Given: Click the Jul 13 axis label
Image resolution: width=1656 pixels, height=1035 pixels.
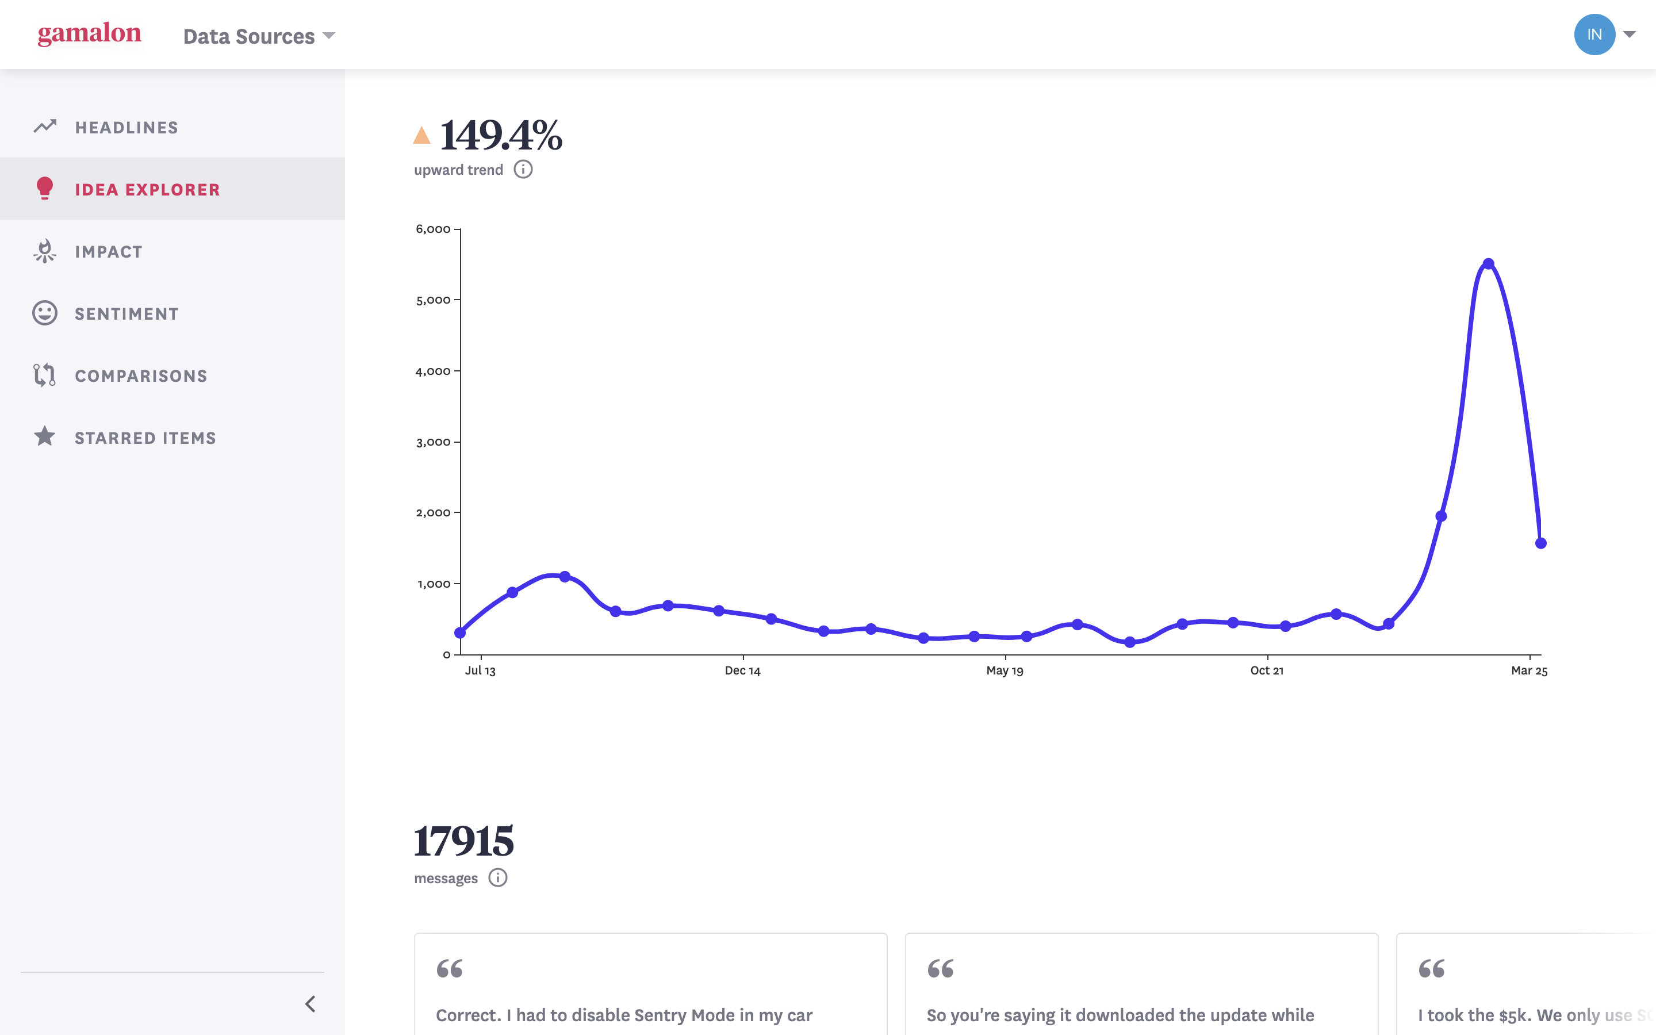Looking at the screenshot, I should [480, 671].
